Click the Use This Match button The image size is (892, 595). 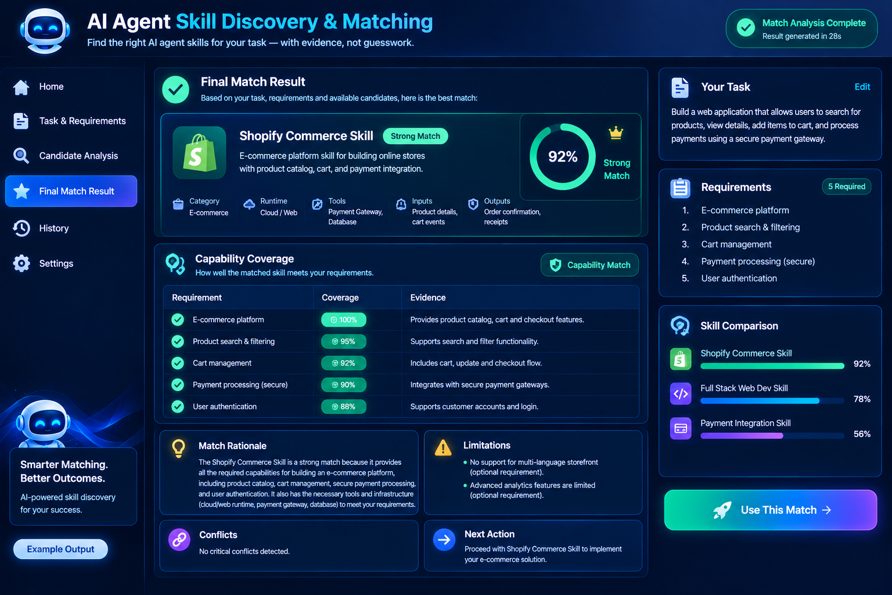[771, 510]
